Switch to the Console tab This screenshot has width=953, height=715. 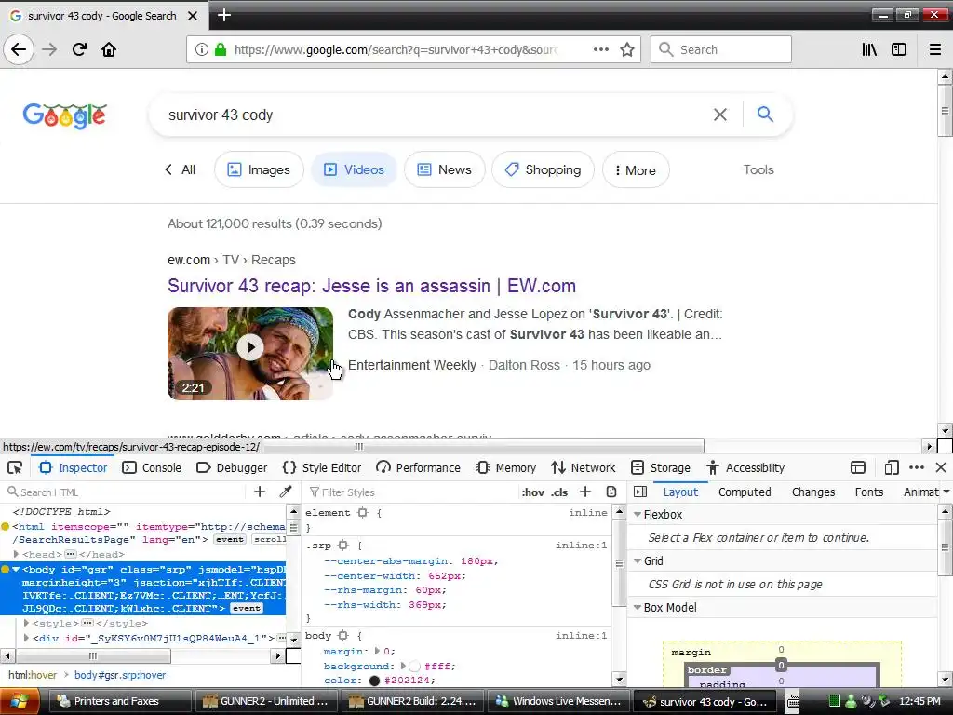152,467
